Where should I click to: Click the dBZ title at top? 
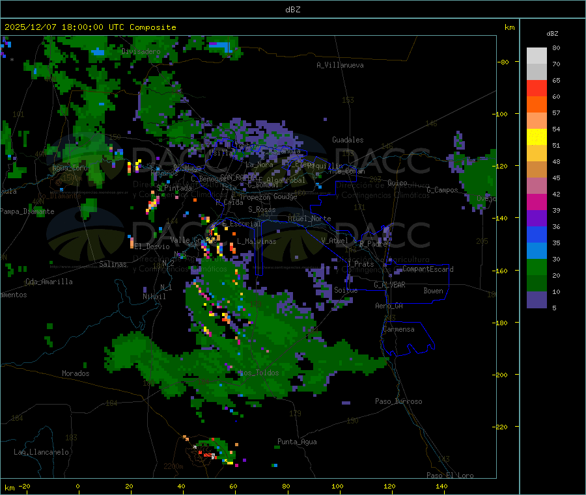coord(292,10)
